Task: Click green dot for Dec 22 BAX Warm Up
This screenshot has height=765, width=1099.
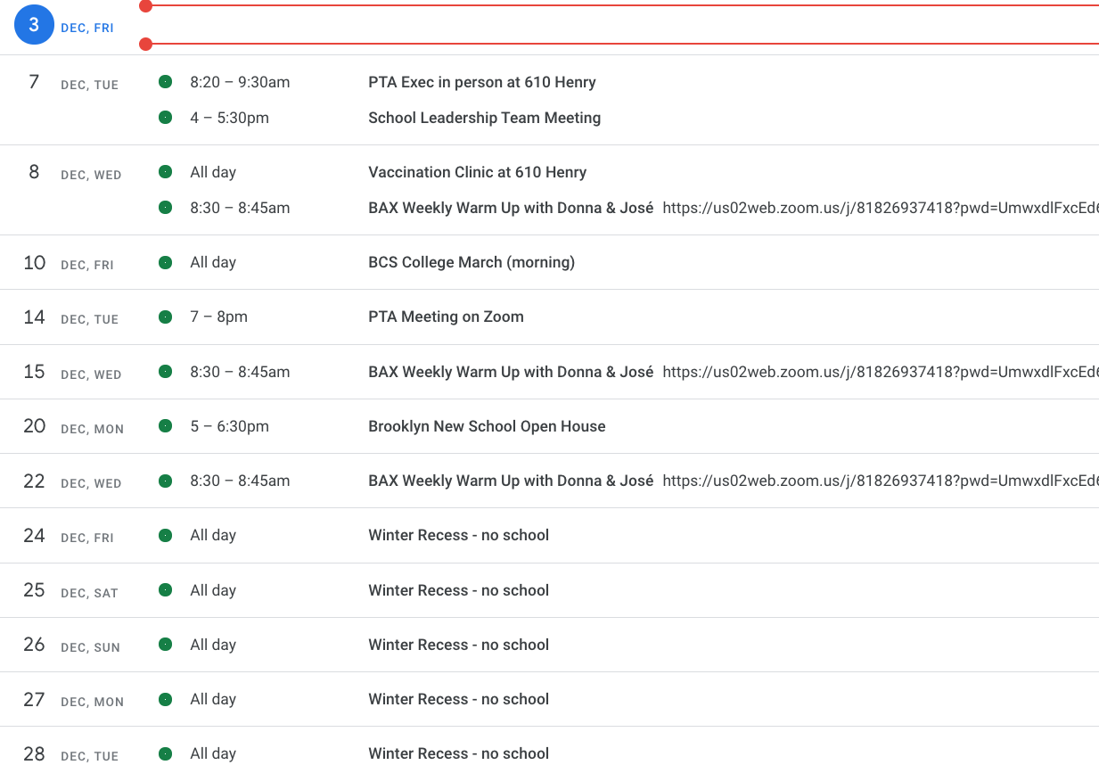Action: point(165,481)
